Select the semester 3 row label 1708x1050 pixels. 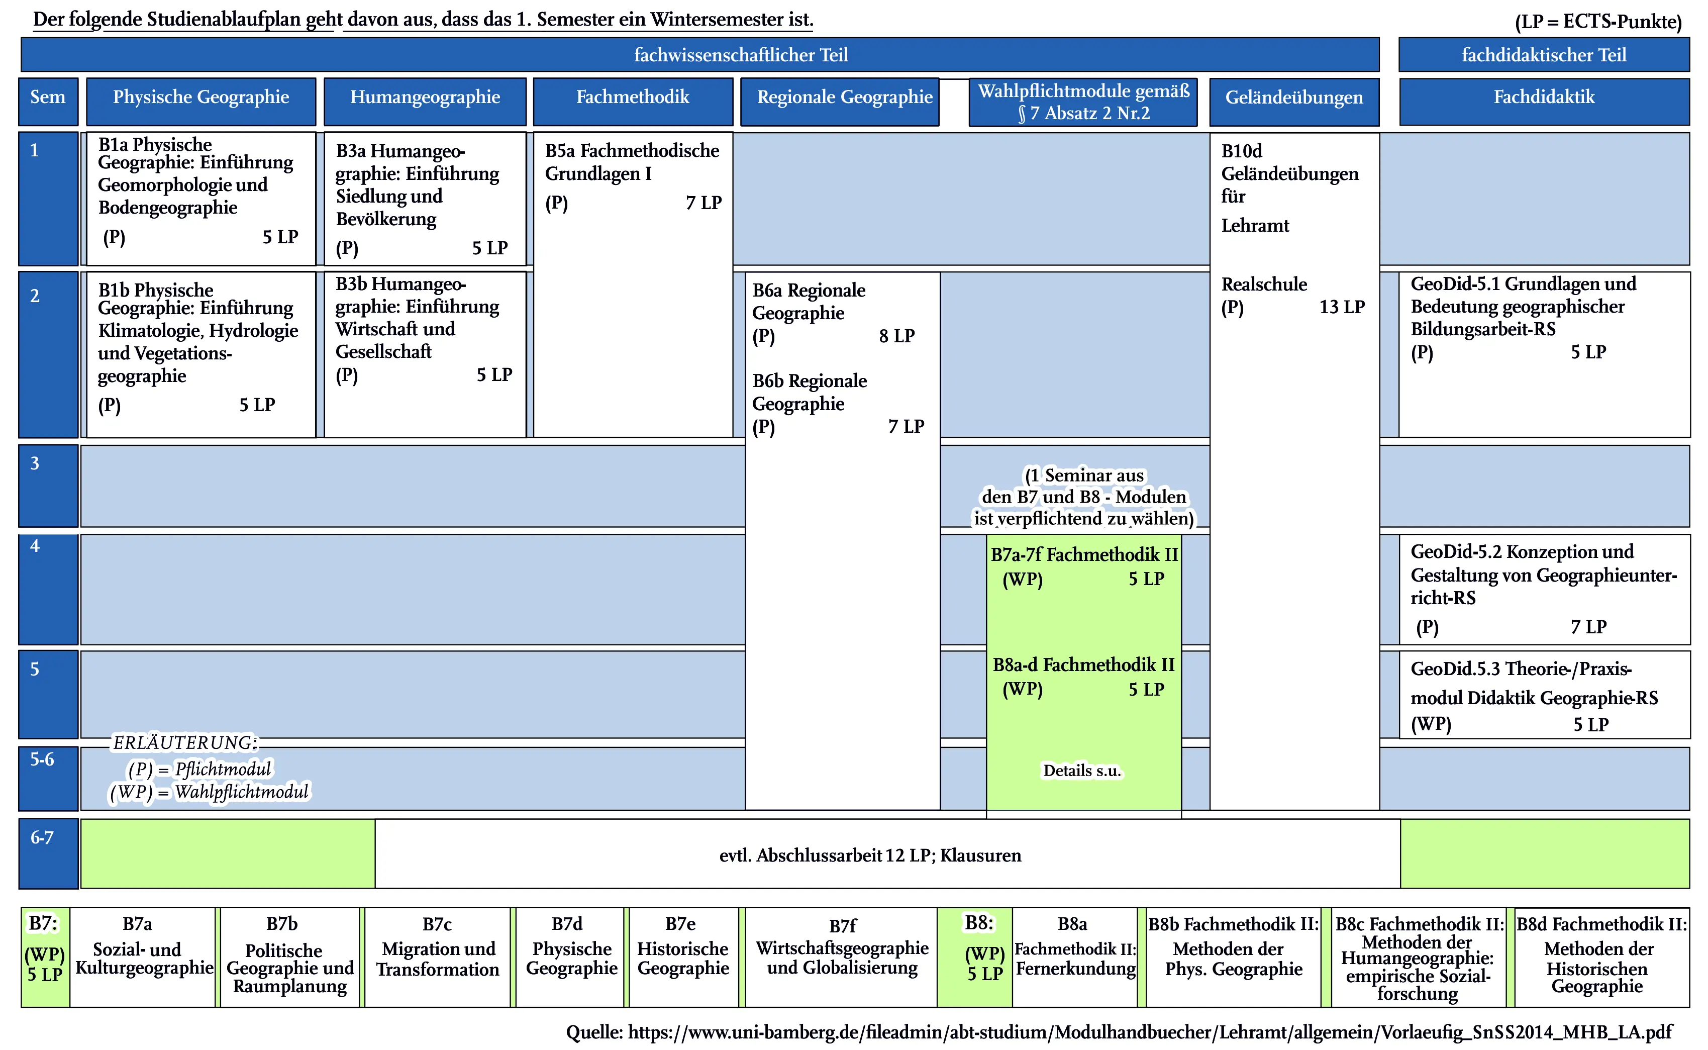click(48, 485)
